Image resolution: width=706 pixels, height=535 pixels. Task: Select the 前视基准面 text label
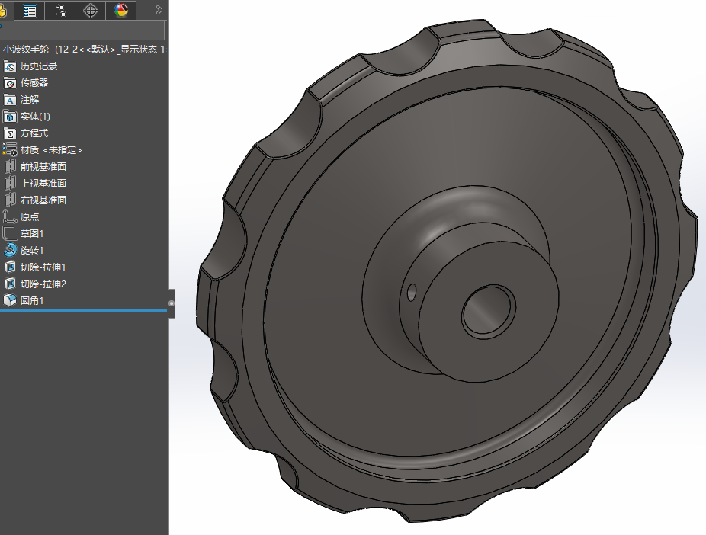tap(43, 166)
